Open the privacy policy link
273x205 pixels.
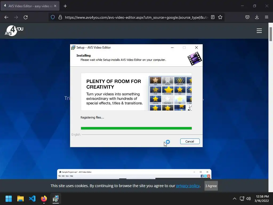point(188,186)
